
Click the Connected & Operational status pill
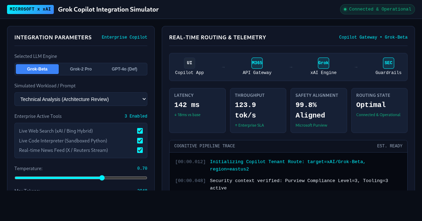(x=377, y=9)
